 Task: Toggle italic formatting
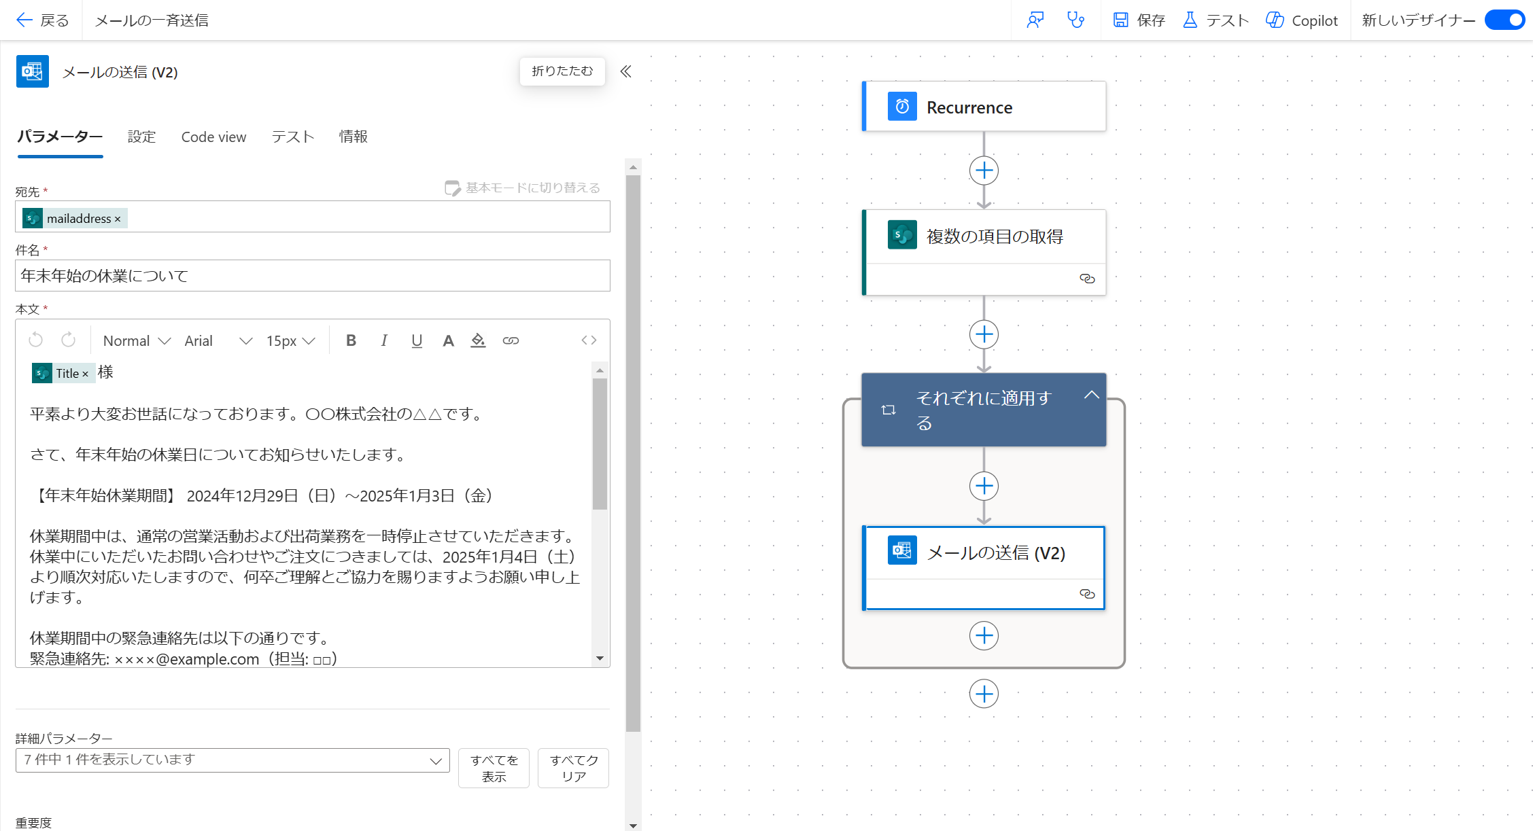click(x=384, y=340)
